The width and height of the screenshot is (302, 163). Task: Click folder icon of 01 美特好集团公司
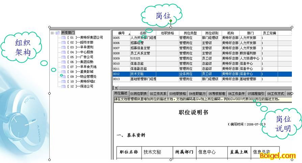click(64, 38)
